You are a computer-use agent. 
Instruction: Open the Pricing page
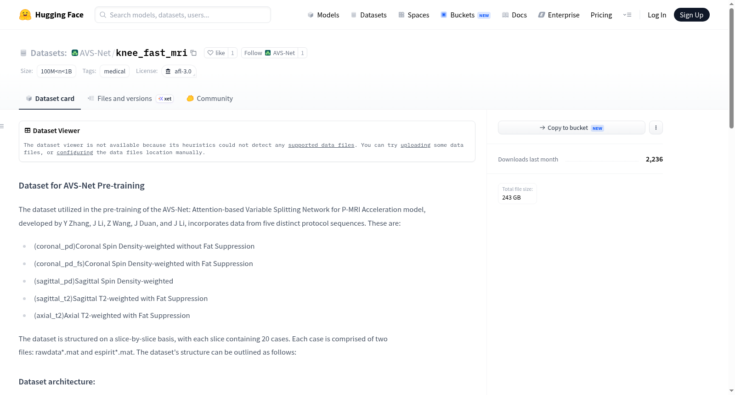point(601,15)
